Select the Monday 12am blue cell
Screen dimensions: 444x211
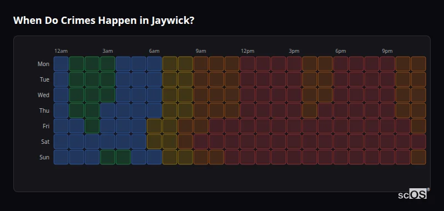(x=61, y=64)
